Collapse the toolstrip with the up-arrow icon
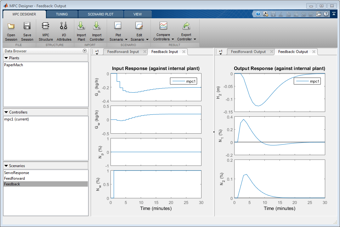 coord(334,14)
